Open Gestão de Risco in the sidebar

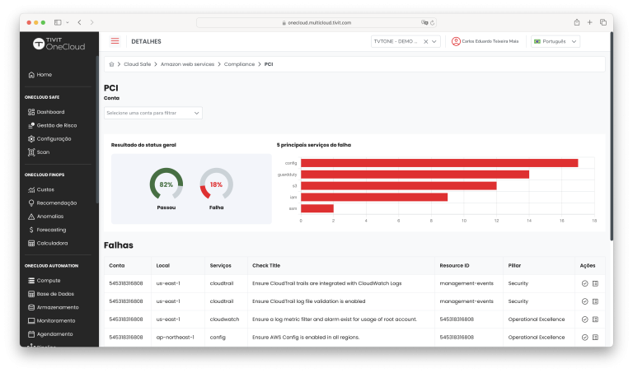pyautogui.click(x=56, y=125)
